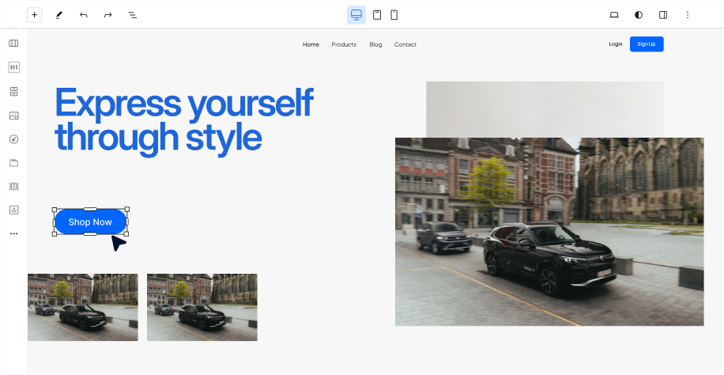The width and height of the screenshot is (724, 375).
Task: Open the layers outline list in toolbar
Action: tap(132, 15)
